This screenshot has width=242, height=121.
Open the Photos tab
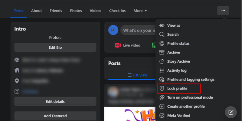[x=76, y=11]
